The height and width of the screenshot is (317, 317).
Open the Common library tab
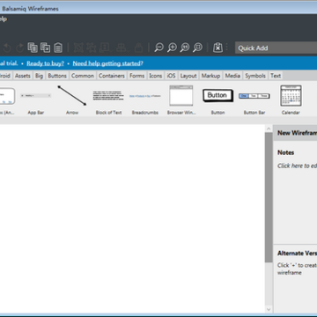83,76
